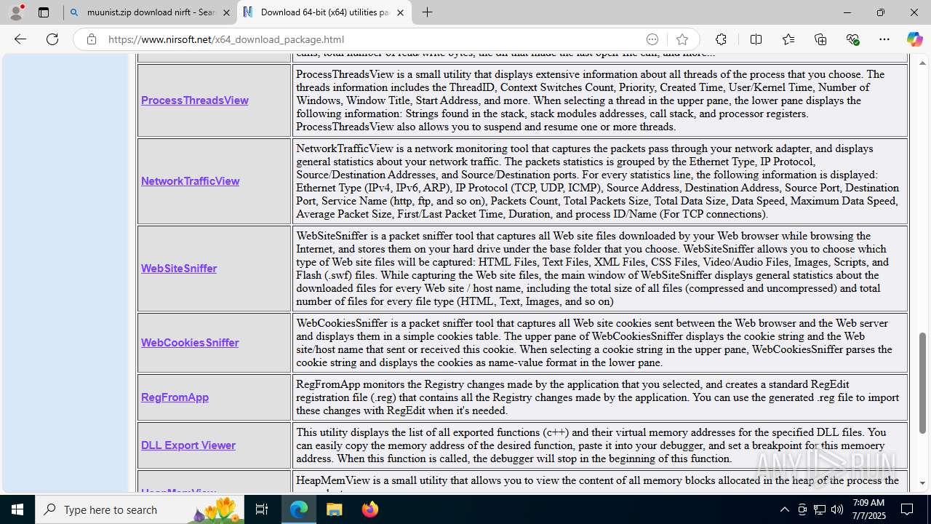Screen dimensions: 931x524
Task: Show hidden system tray icons
Action: pos(784,509)
